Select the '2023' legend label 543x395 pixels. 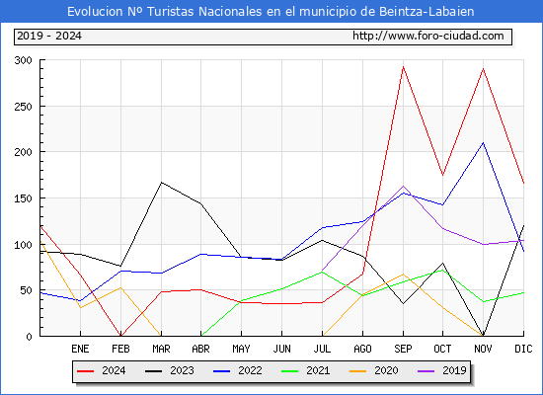[x=182, y=370]
